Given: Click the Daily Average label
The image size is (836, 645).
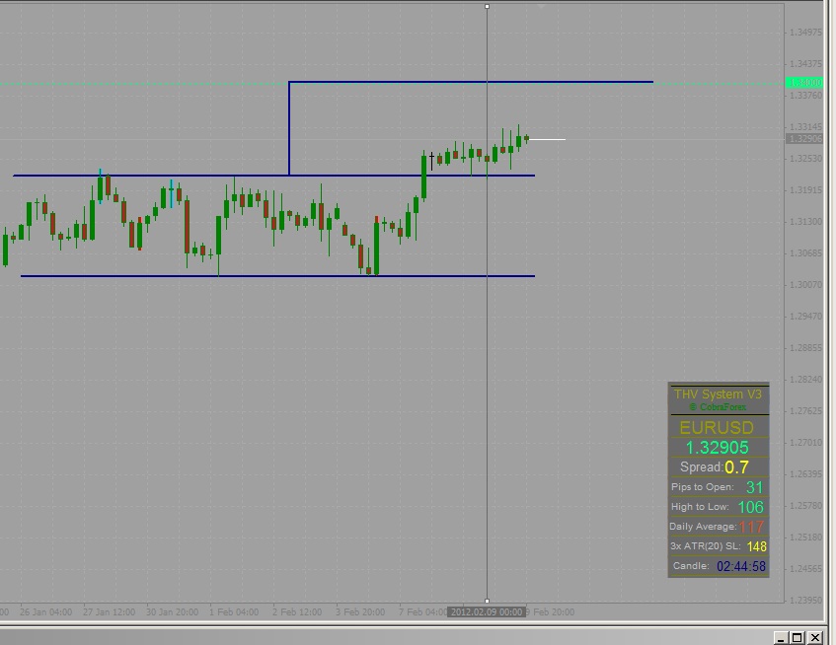Looking at the screenshot, I should [703, 527].
